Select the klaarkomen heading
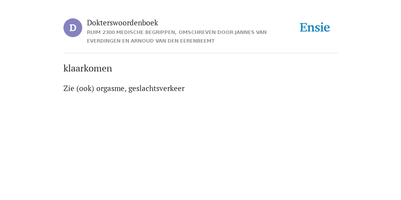Screen dimensions: 401x200 pyautogui.click(x=88, y=68)
